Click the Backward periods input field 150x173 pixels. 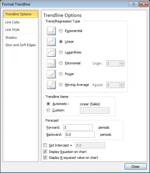click(x=80, y=134)
